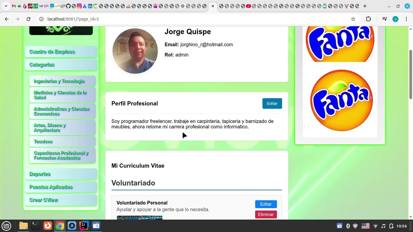This screenshot has height=232, width=413.
Task: Open the Deportes menu item
Action: point(61,174)
